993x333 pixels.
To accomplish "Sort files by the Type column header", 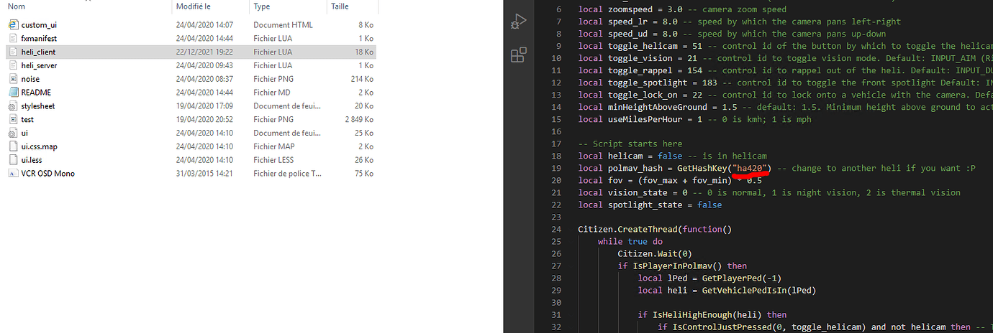I will [262, 6].
